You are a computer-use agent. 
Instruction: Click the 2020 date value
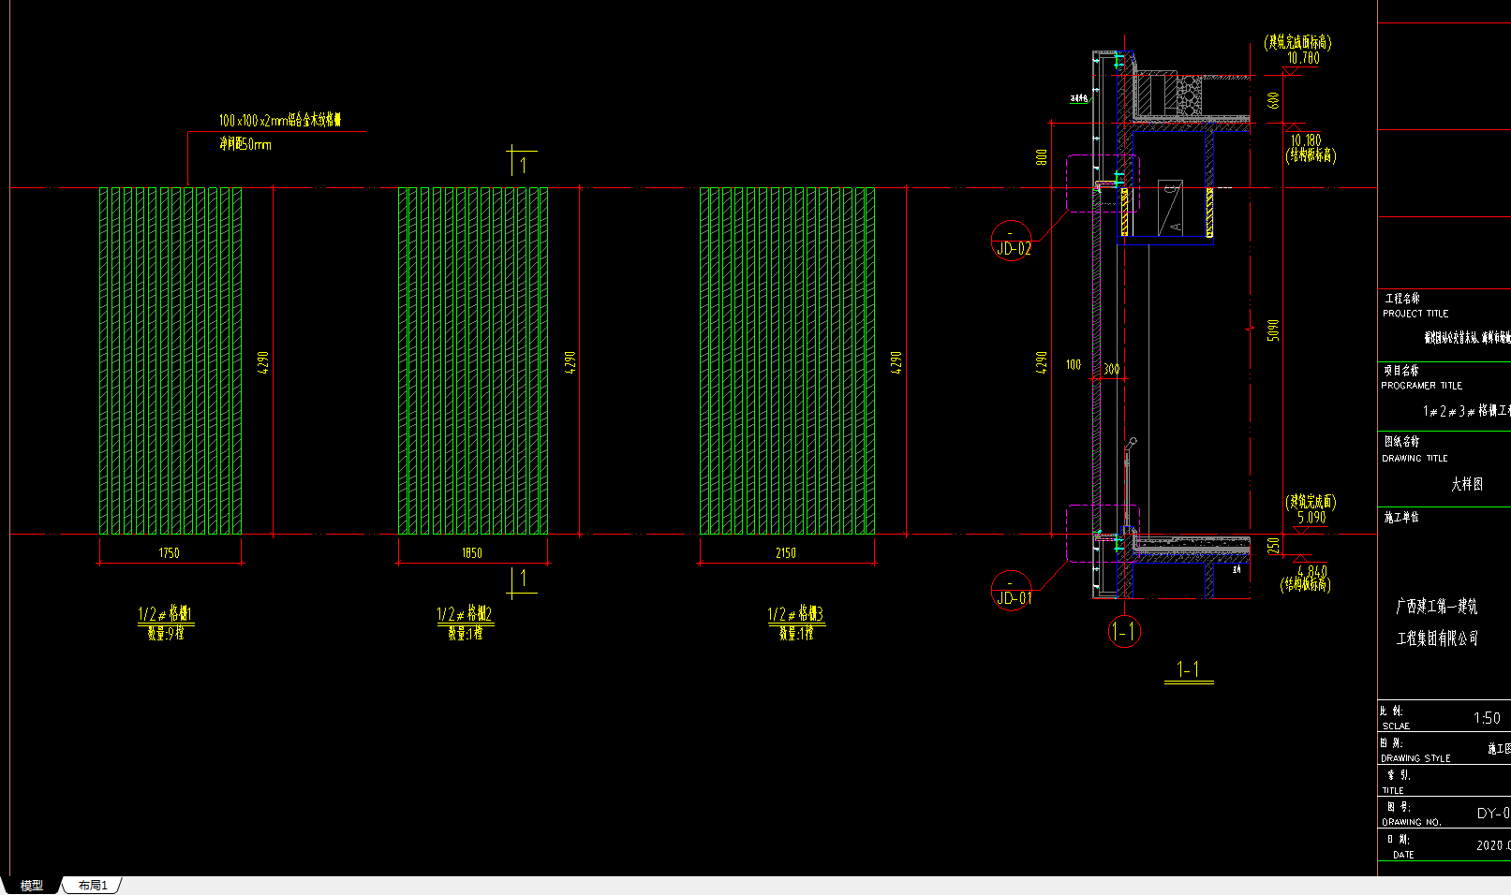click(x=1493, y=844)
